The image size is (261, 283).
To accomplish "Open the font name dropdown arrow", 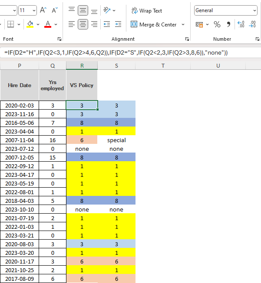I will pos(14,10).
